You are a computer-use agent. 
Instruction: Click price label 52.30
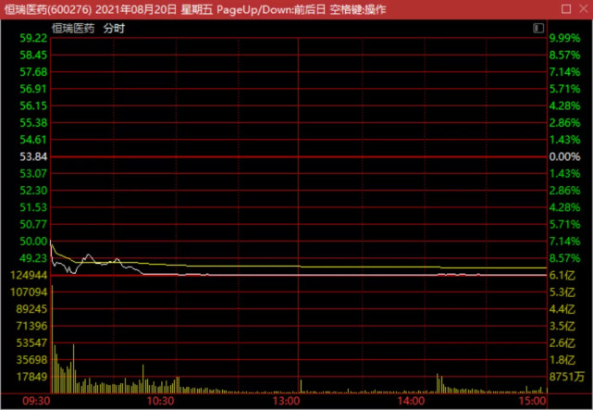[x=33, y=191]
